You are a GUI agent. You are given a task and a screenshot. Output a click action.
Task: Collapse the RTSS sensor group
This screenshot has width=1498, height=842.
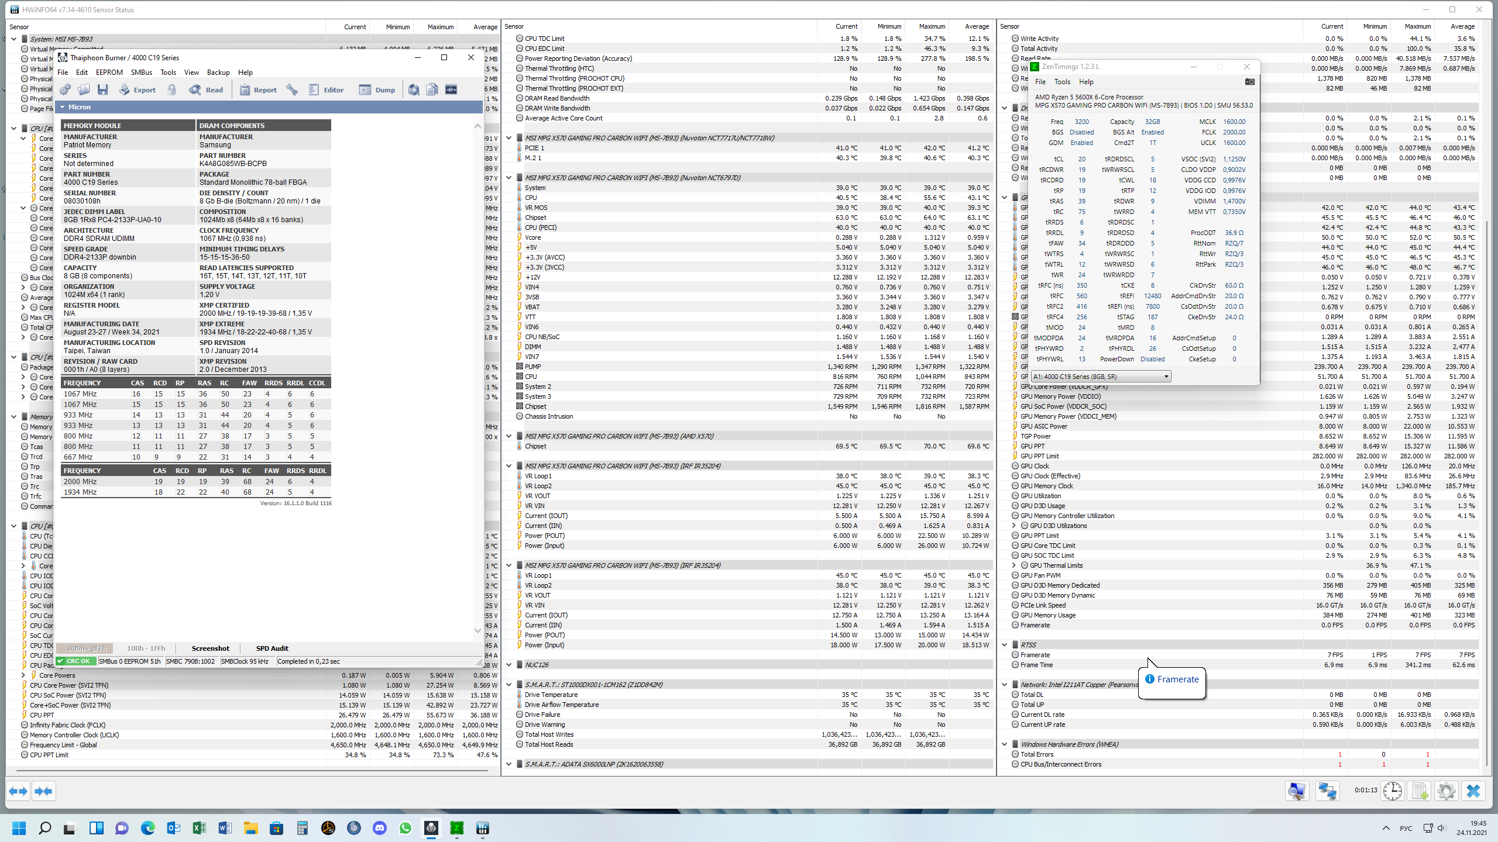[1005, 645]
